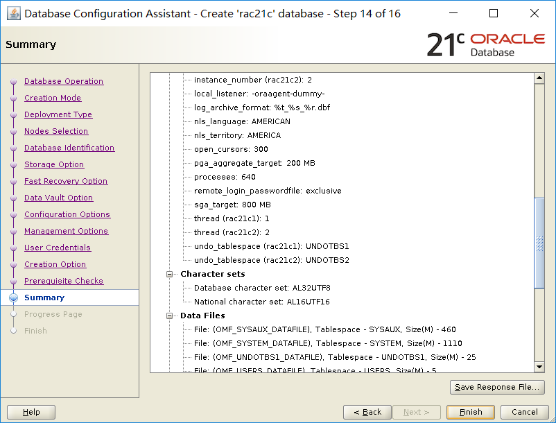Select undo_tablespace (rac21c2): UNDOTBS2 row
Viewport: 556px width, 423px height.
272,259
